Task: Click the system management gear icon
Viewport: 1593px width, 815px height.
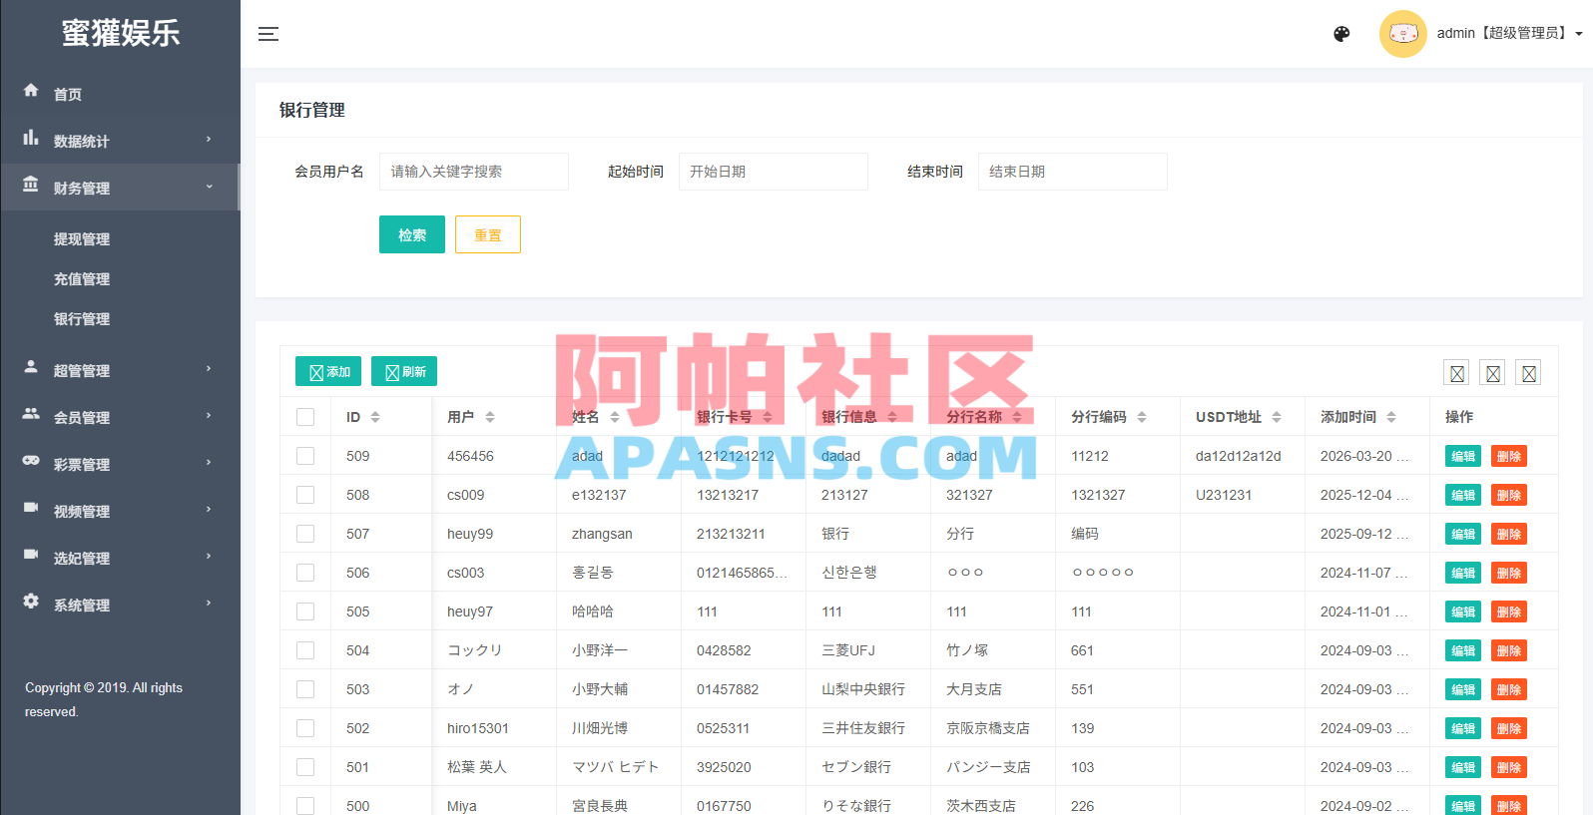Action: pos(31,602)
